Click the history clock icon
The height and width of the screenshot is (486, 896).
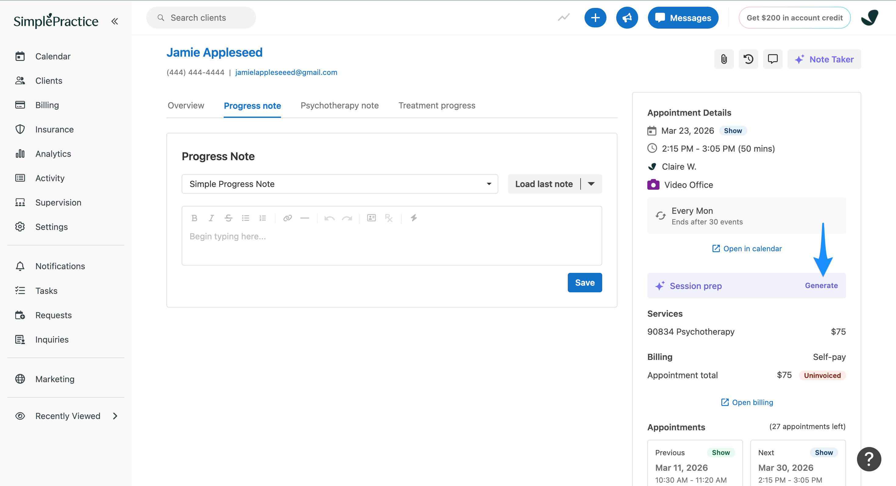748,59
